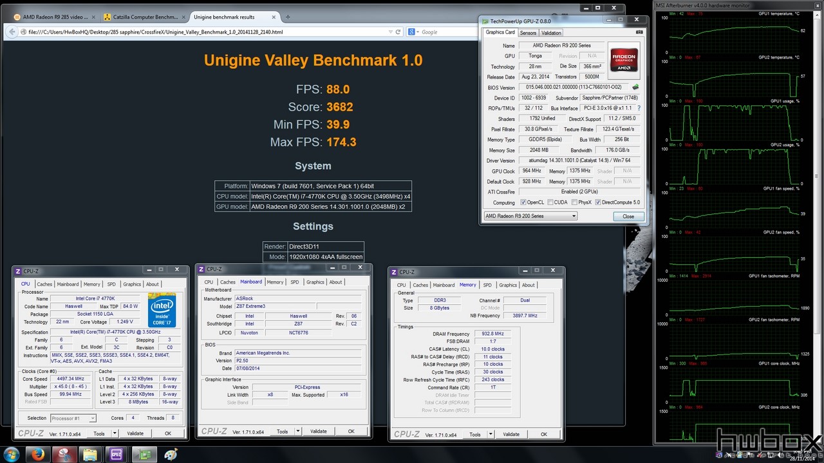Screen dimensions: 824x463
Task: Click the Close button in GPU-Z
Action: pyautogui.click(x=628, y=216)
